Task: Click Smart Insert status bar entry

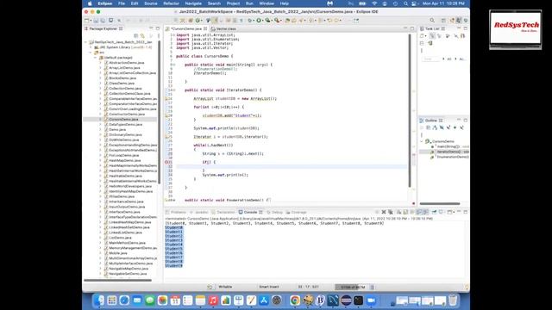Action: coord(269,287)
